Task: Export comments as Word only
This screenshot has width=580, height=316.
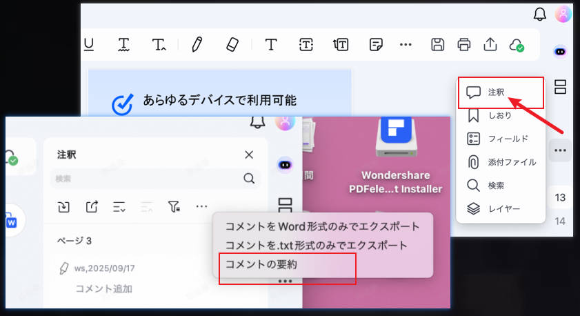Action: tap(323, 226)
